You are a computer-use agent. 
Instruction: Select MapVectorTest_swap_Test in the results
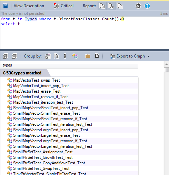tap(37, 80)
